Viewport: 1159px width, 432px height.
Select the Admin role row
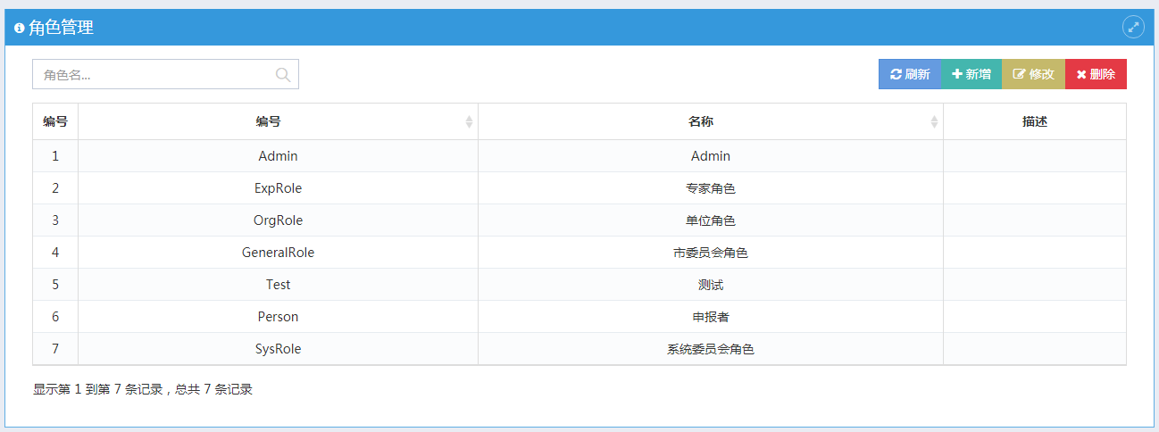(579, 156)
